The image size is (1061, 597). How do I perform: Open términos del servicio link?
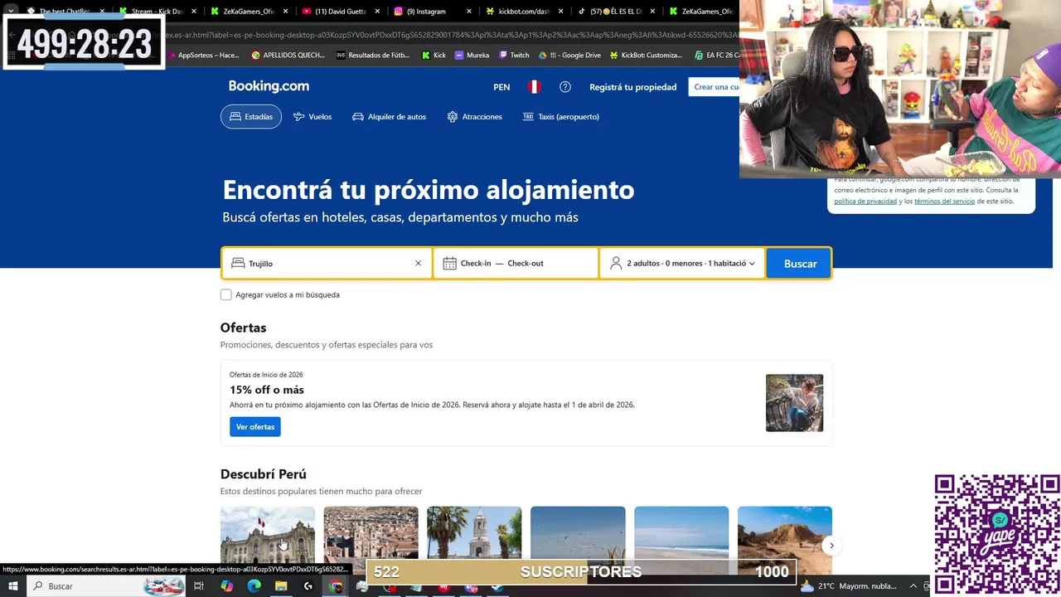pyautogui.click(x=944, y=201)
